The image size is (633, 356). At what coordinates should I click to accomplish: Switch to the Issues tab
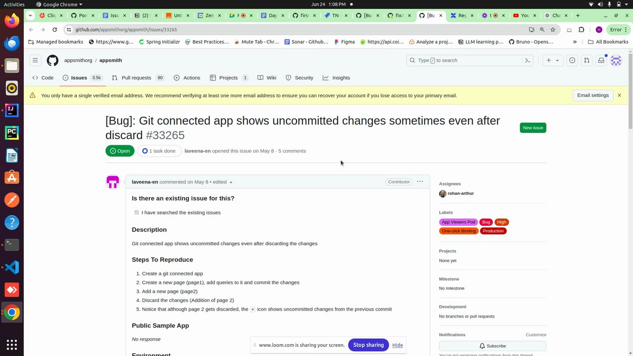[83, 78]
